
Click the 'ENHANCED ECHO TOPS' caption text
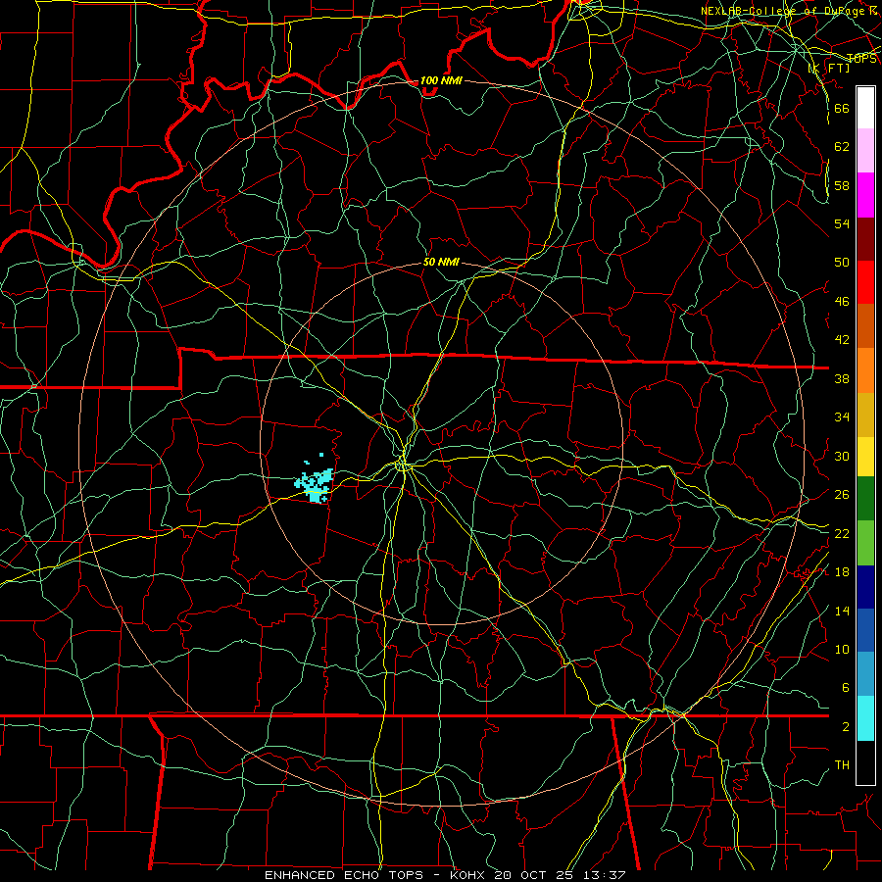[x=344, y=875]
